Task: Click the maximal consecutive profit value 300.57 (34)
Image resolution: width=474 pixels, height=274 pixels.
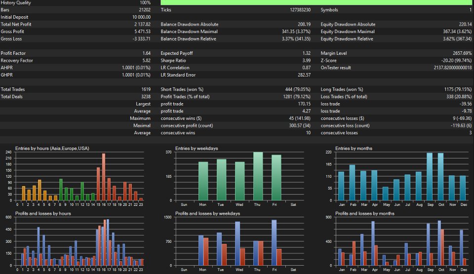Action: pos(300,126)
